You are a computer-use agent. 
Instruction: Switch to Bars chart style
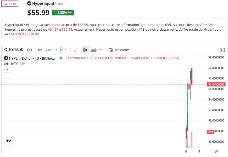tap(76, 50)
